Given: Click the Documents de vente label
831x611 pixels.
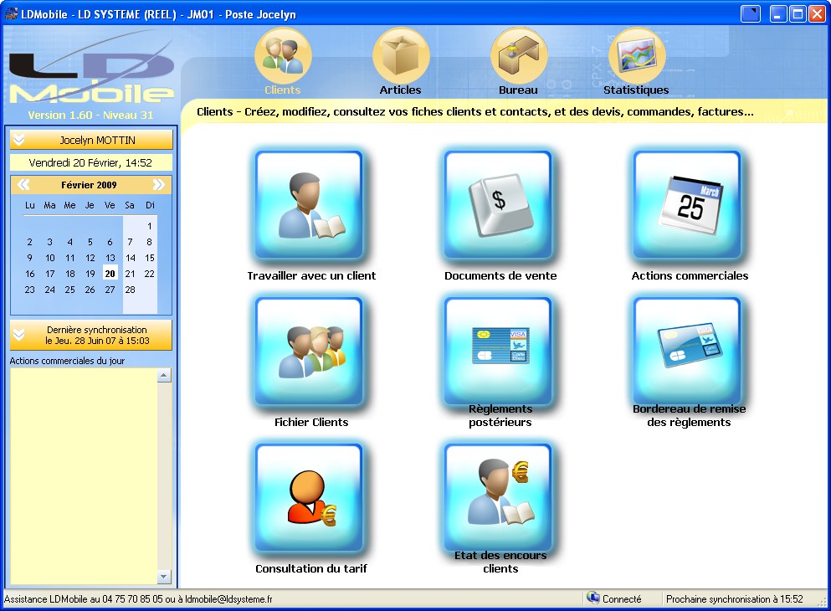Looking at the screenshot, I should click(x=500, y=275).
